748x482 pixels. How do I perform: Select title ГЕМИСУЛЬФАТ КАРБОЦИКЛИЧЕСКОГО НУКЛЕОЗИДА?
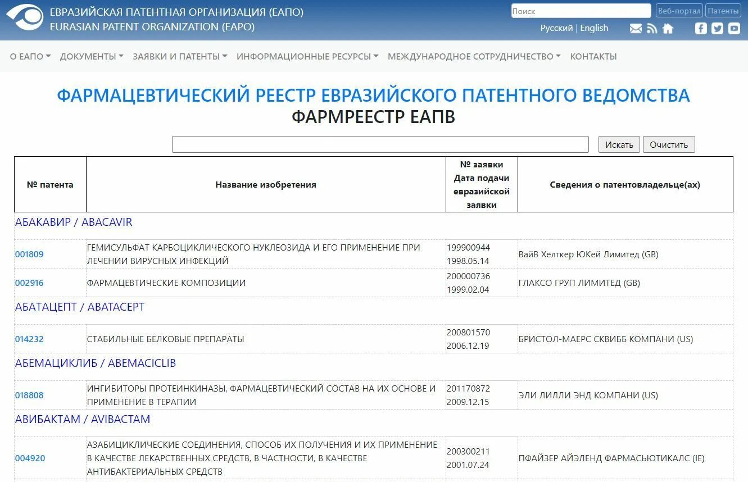click(253, 254)
